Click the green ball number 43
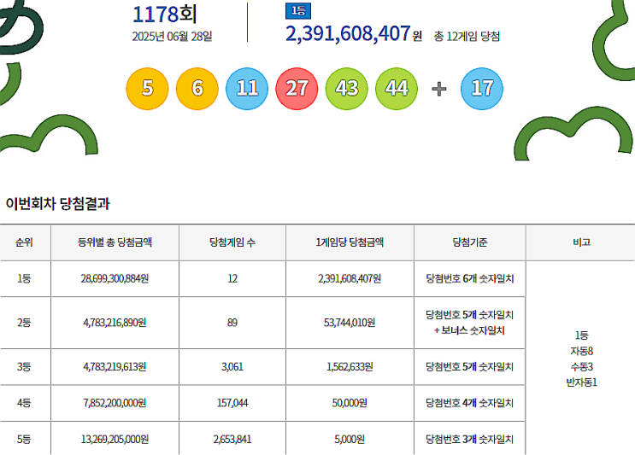This screenshot has height=455, width=635. tap(347, 89)
